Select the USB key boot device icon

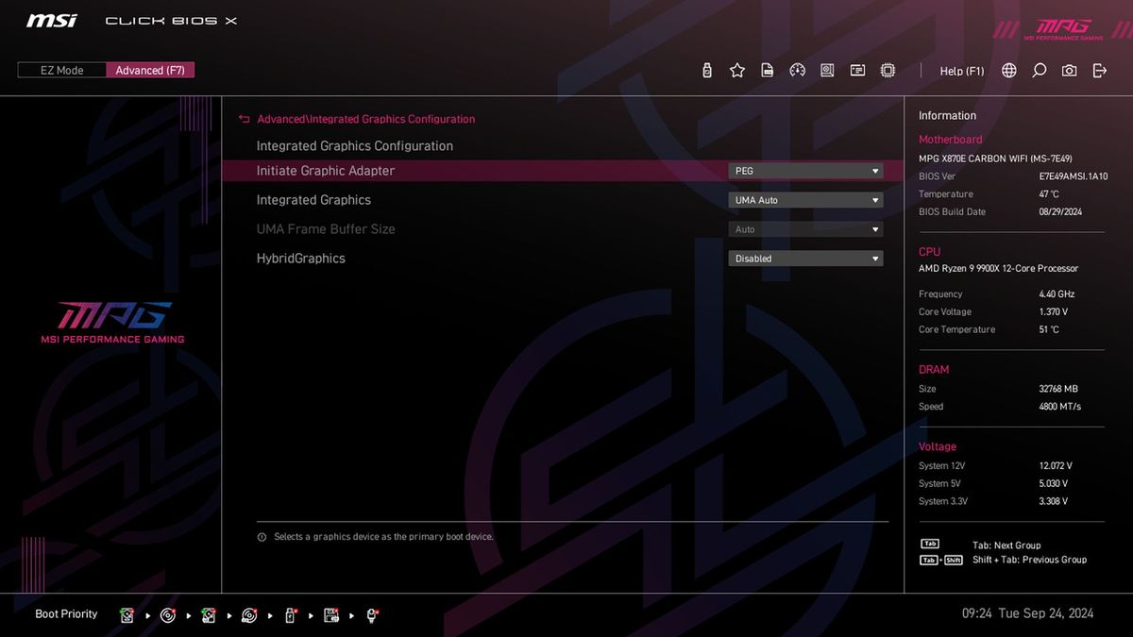click(290, 615)
